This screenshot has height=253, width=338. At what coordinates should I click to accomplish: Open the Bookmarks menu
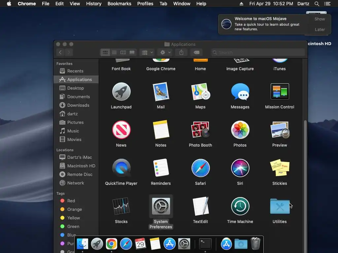pos(119,4)
